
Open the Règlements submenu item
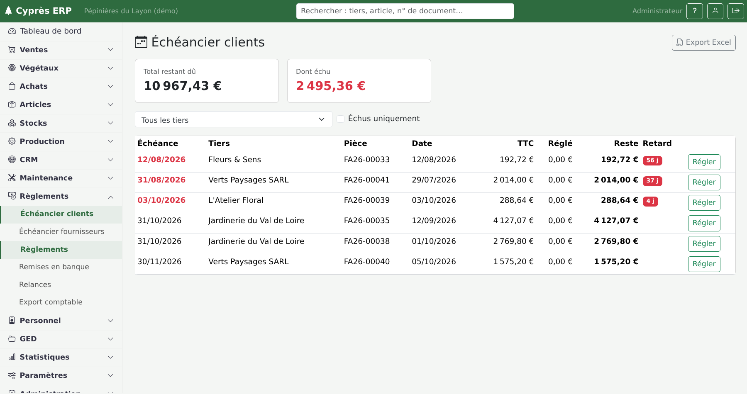tap(61, 250)
